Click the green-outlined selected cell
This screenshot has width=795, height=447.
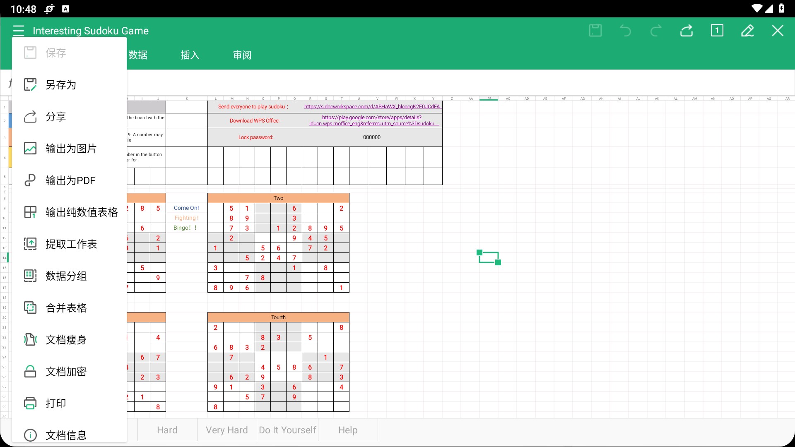coord(489,257)
